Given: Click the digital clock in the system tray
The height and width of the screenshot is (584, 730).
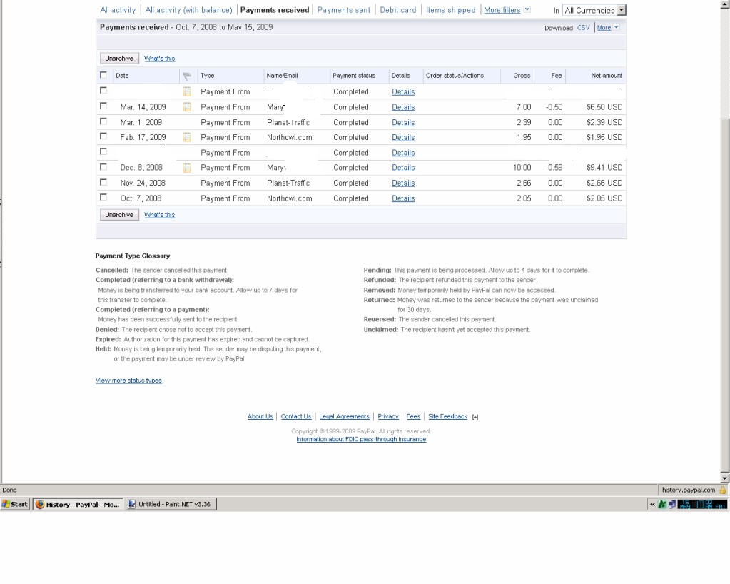Looking at the screenshot, I should coord(702,504).
